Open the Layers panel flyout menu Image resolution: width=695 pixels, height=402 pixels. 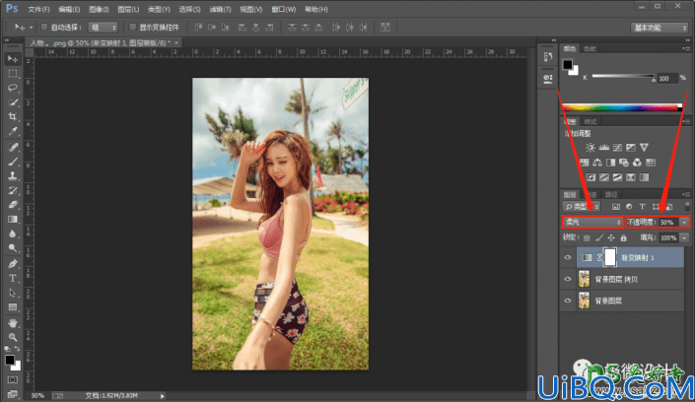(x=686, y=194)
